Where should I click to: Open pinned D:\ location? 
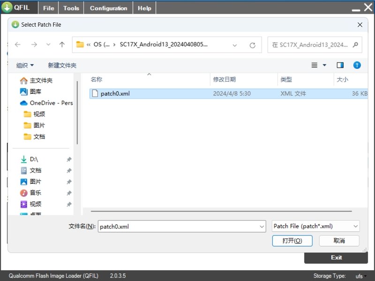point(29,159)
